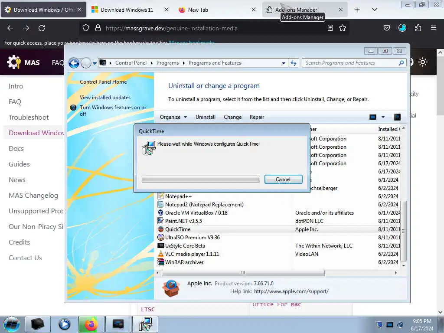
Task: Open Troubleshoot in MAS sidebar
Action: [29, 117]
